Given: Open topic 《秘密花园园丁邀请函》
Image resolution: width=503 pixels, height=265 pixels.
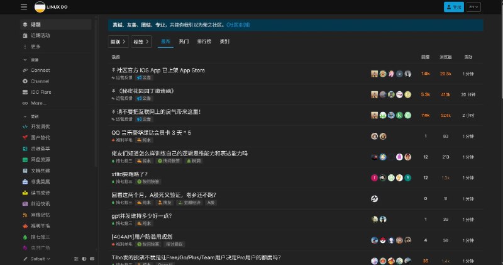Looking at the screenshot, I should [x=145, y=91].
